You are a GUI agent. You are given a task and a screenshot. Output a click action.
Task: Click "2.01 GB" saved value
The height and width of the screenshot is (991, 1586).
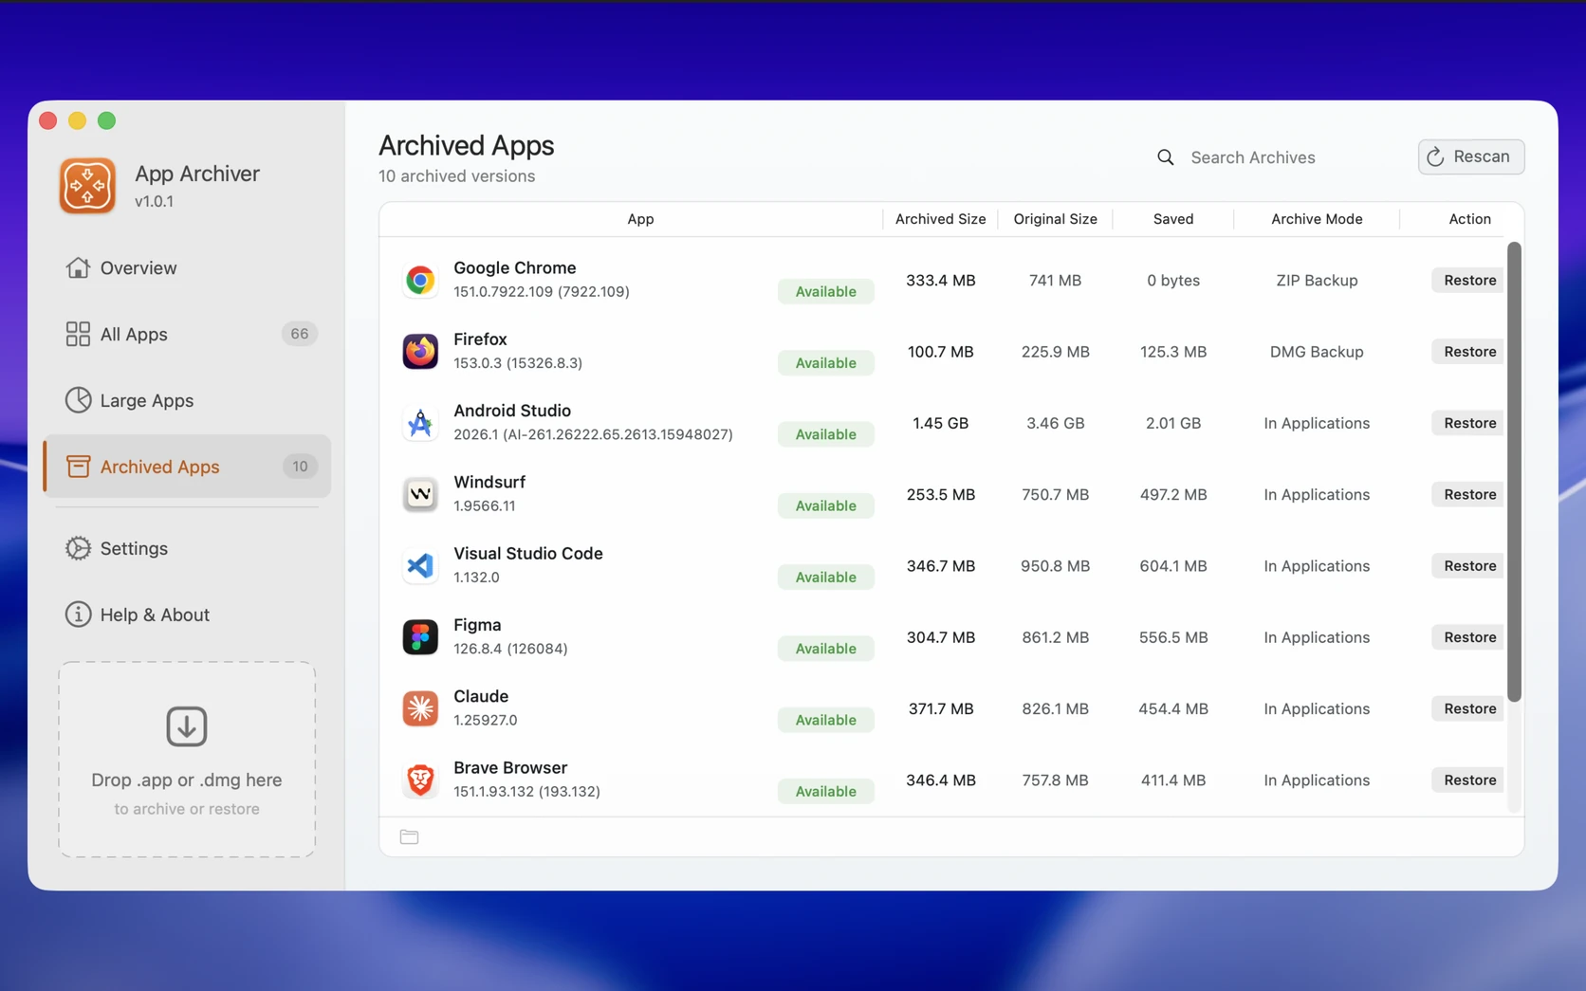tap(1173, 423)
